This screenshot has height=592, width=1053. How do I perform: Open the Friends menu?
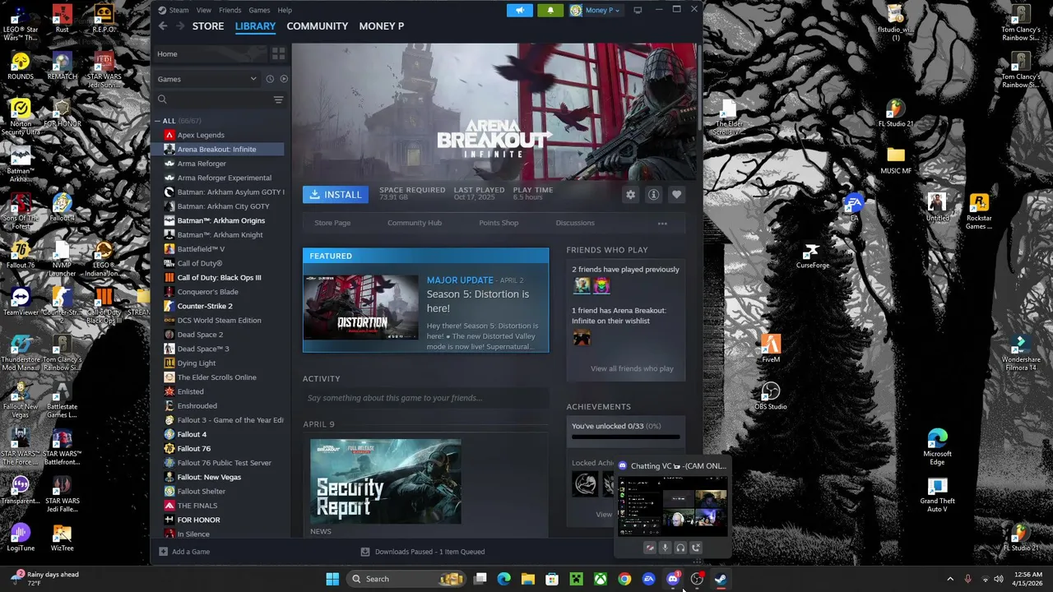coord(230,10)
